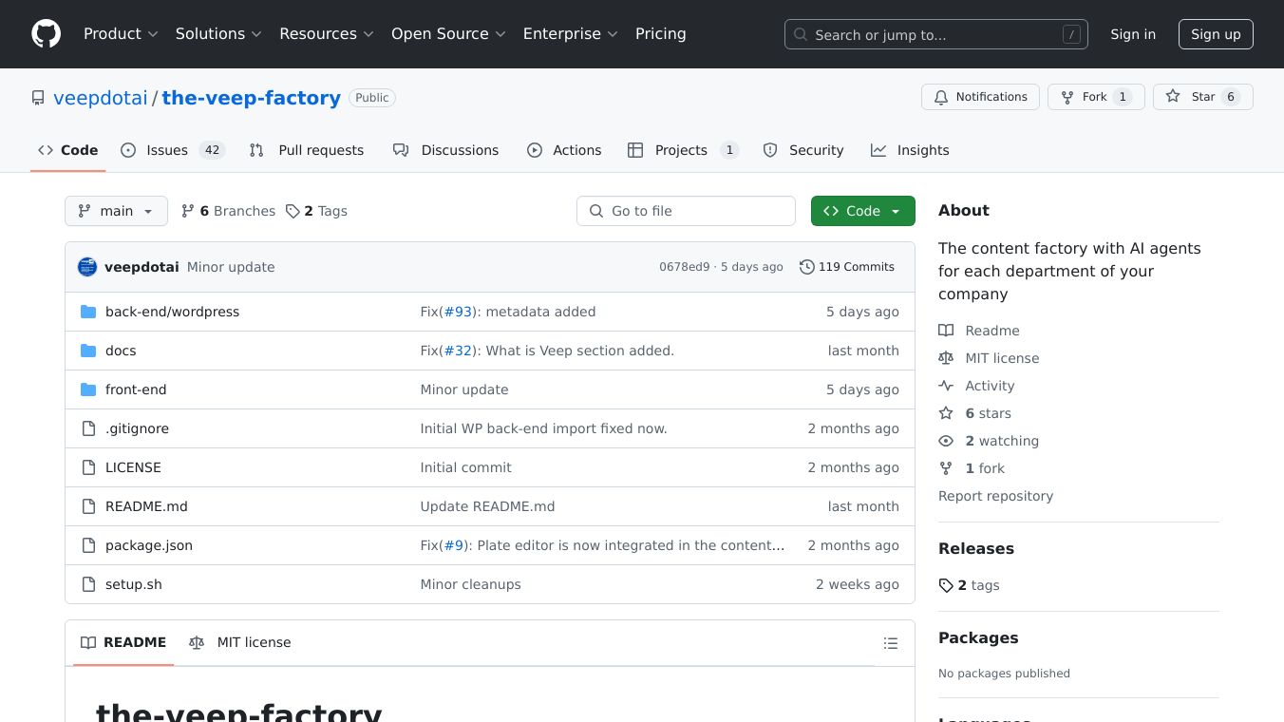This screenshot has width=1284, height=722.
Task: Click the commit history clock icon
Action: pos(806,267)
